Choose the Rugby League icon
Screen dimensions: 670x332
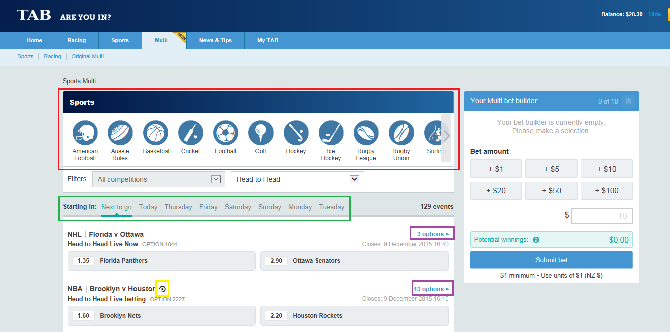[x=366, y=133]
